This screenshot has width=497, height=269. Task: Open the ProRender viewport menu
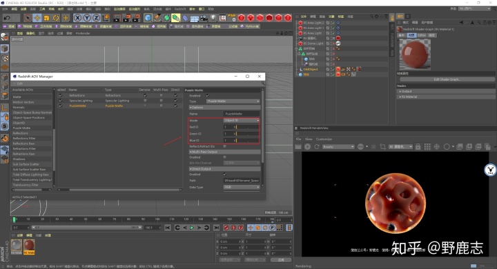83,33
